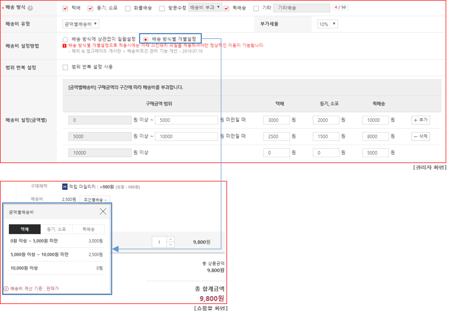Select 배송 방식에 상관없이 일괄설정 radio
The image size is (462, 315).
[x=65, y=39]
